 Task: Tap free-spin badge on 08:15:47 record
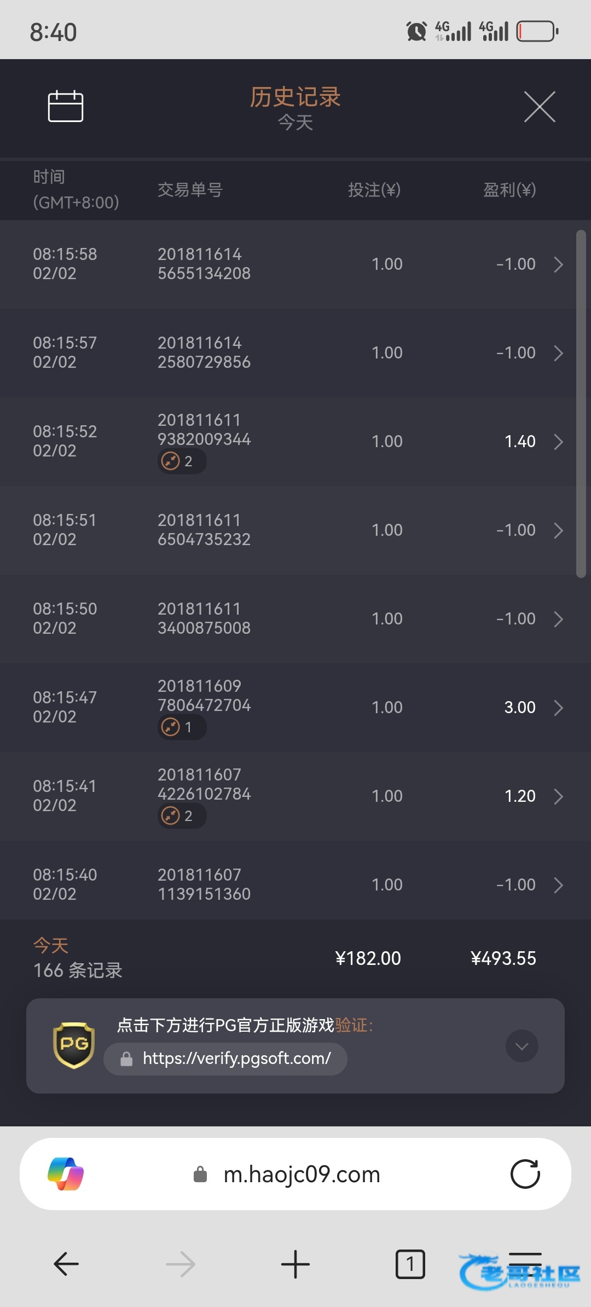182,727
